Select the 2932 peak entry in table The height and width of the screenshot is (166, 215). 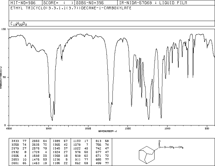[x=19, y=152]
